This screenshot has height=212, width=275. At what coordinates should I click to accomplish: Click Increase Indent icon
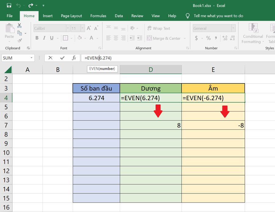tap(140, 38)
